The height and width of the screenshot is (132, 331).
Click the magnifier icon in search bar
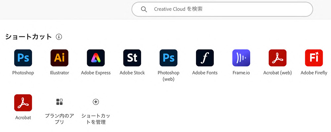coord(144,9)
